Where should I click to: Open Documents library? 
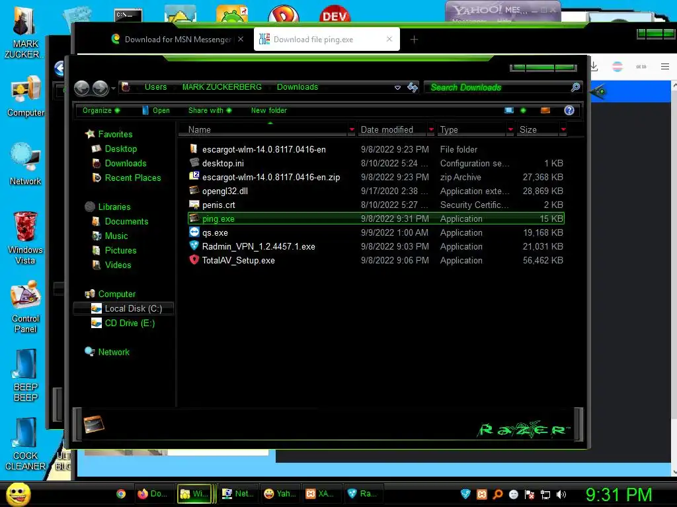(x=126, y=221)
